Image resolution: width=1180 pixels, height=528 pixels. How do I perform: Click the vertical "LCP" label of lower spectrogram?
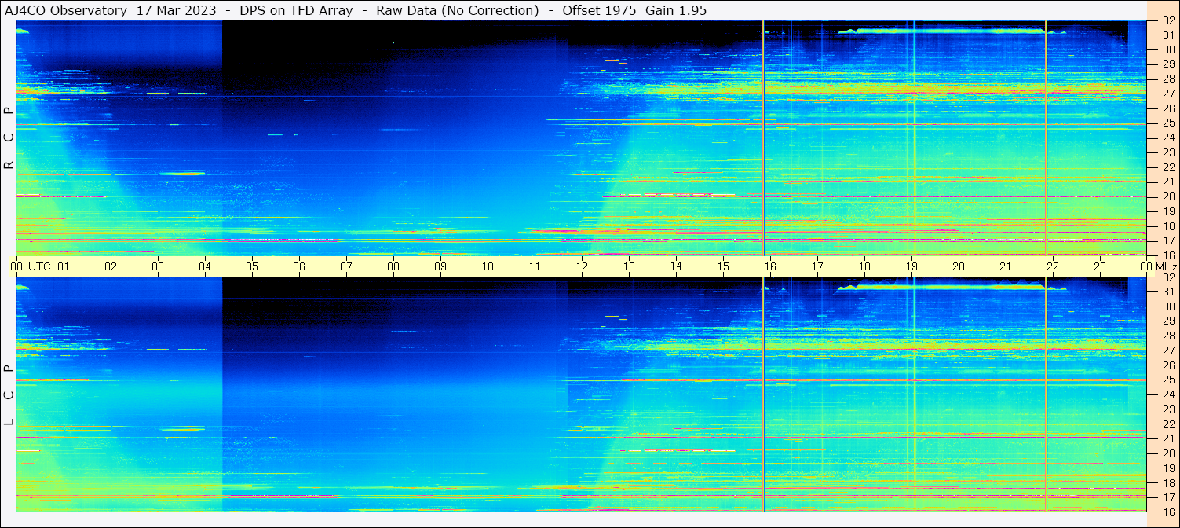click(x=9, y=394)
